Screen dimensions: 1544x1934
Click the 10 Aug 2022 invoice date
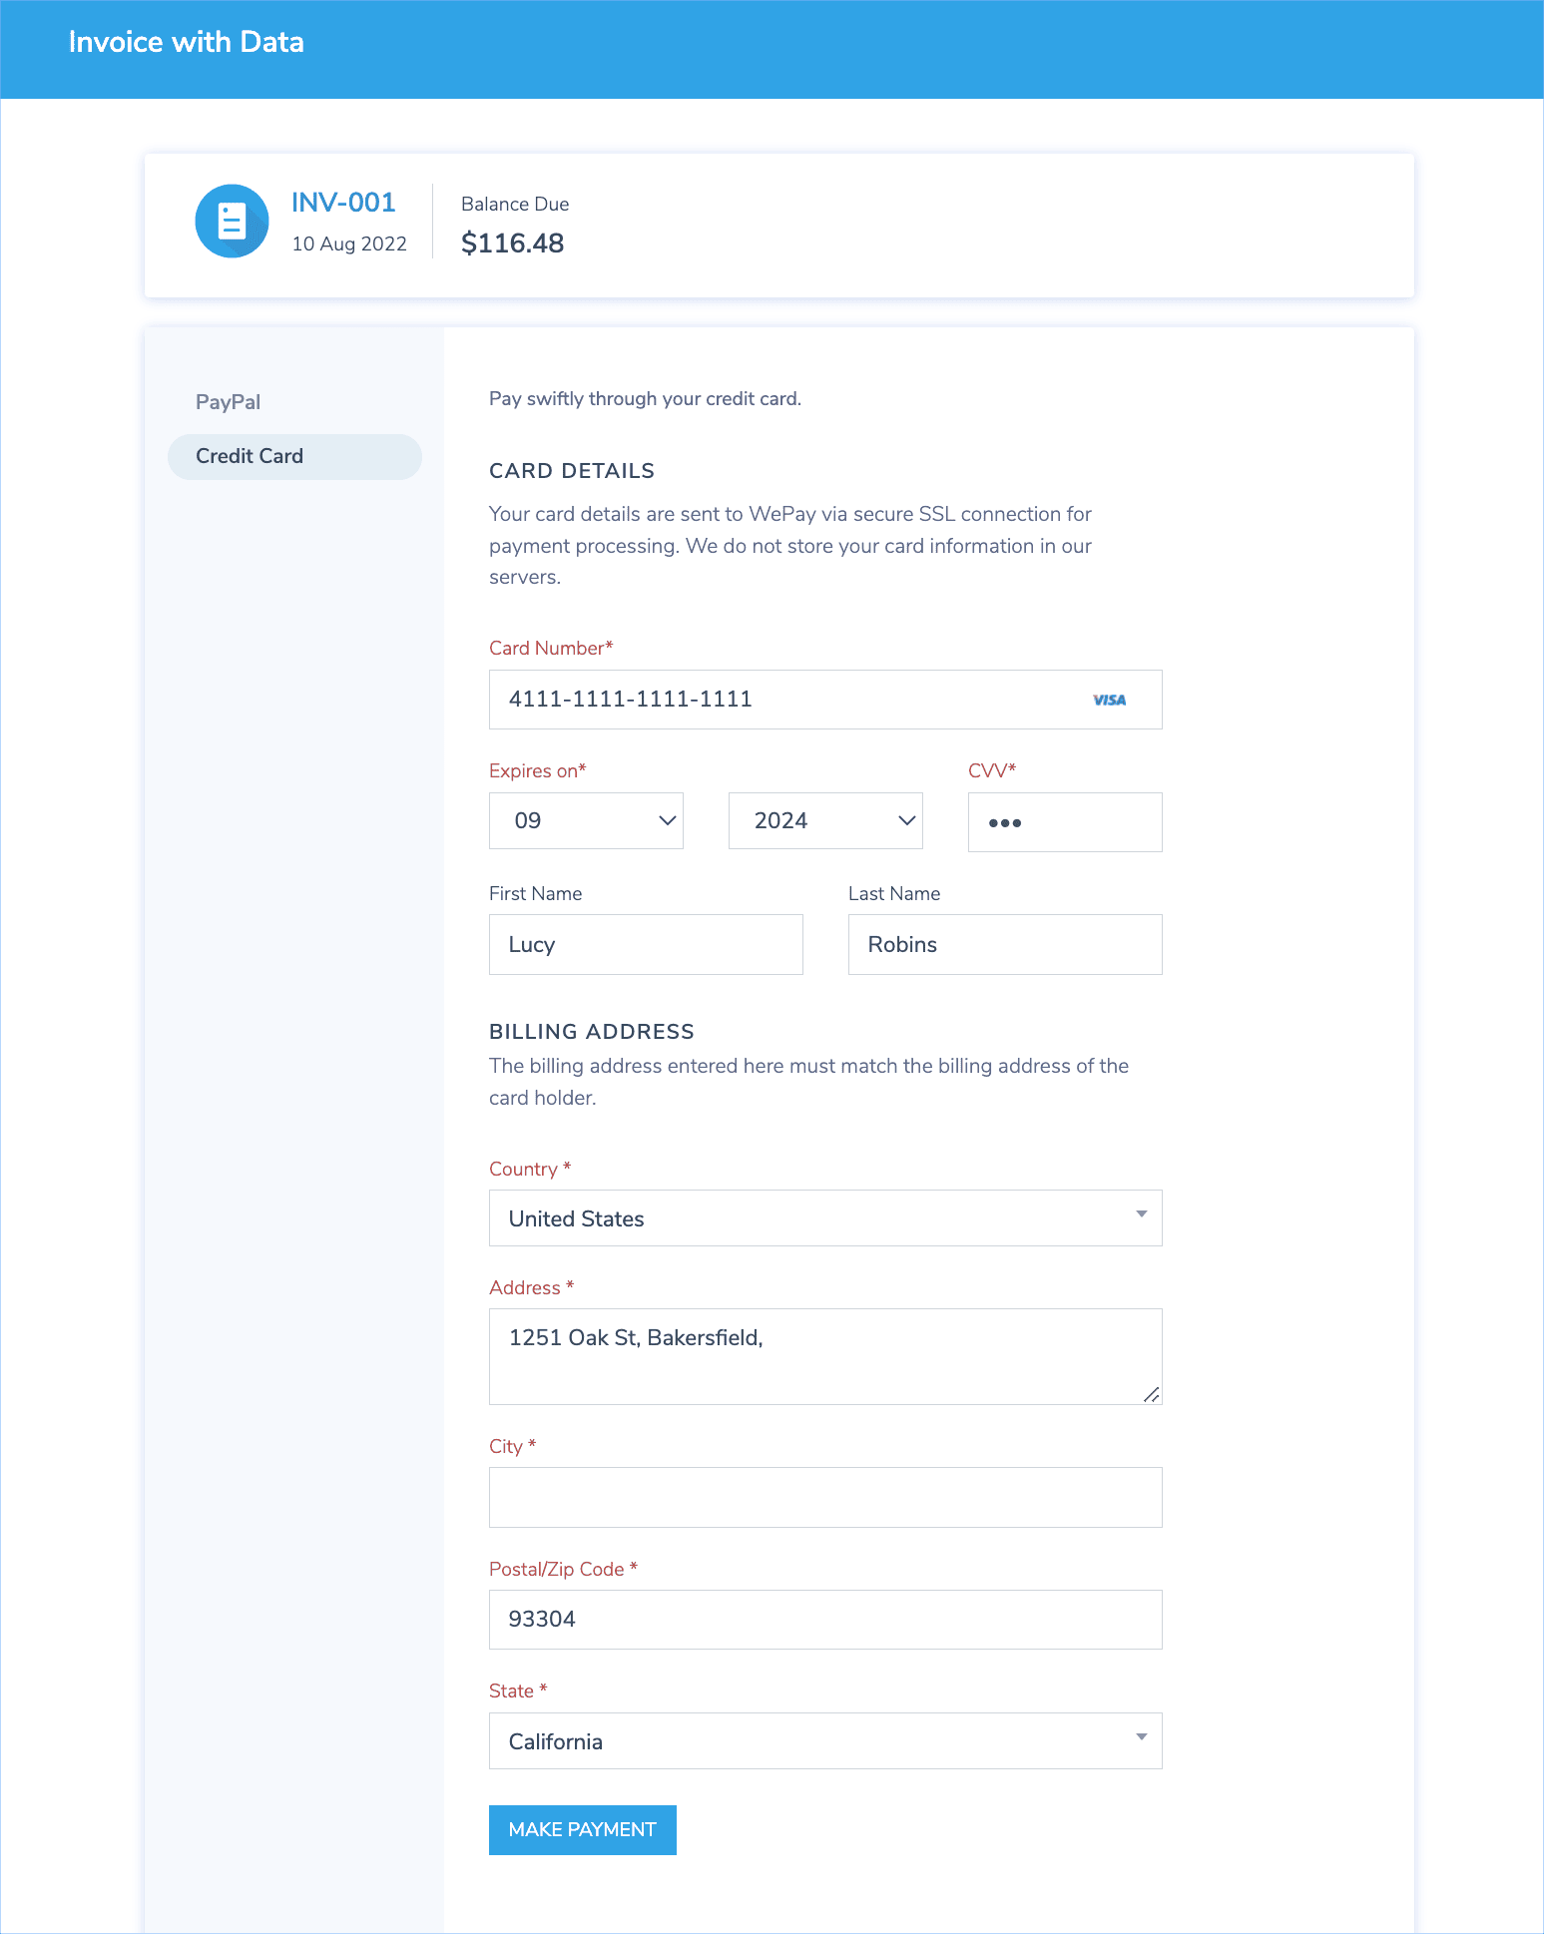tap(349, 243)
